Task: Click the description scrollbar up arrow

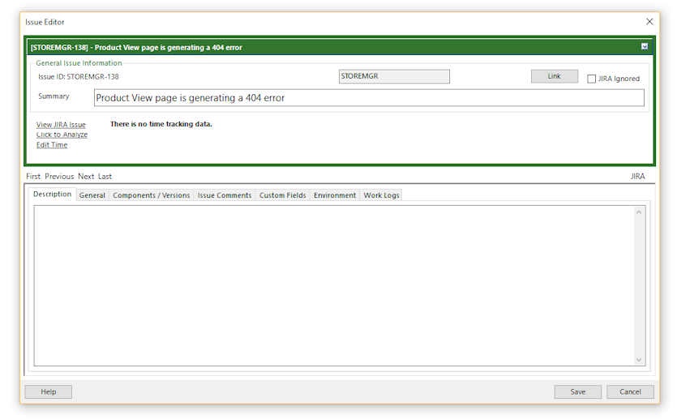Action: [x=639, y=212]
